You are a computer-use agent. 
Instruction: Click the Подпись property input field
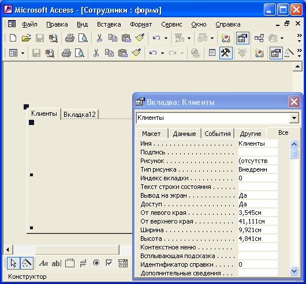click(x=258, y=152)
